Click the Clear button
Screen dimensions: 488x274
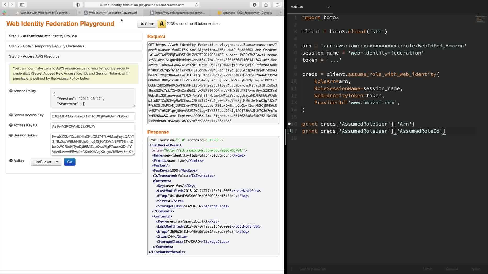pyautogui.click(x=147, y=24)
